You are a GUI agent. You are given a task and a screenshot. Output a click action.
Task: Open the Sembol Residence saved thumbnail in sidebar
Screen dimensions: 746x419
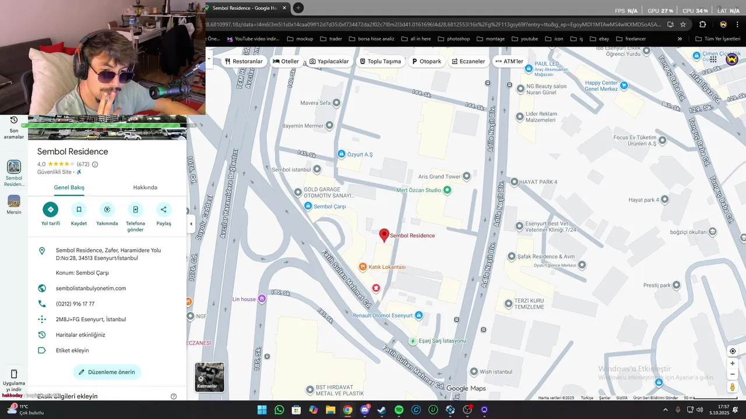coord(14,167)
